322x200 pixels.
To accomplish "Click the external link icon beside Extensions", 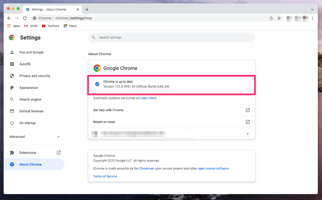I will click(59, 153).
